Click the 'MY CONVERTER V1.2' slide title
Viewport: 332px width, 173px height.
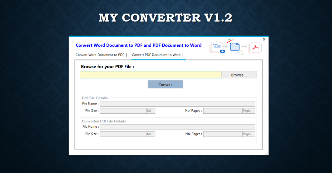(x=165, y=18)
